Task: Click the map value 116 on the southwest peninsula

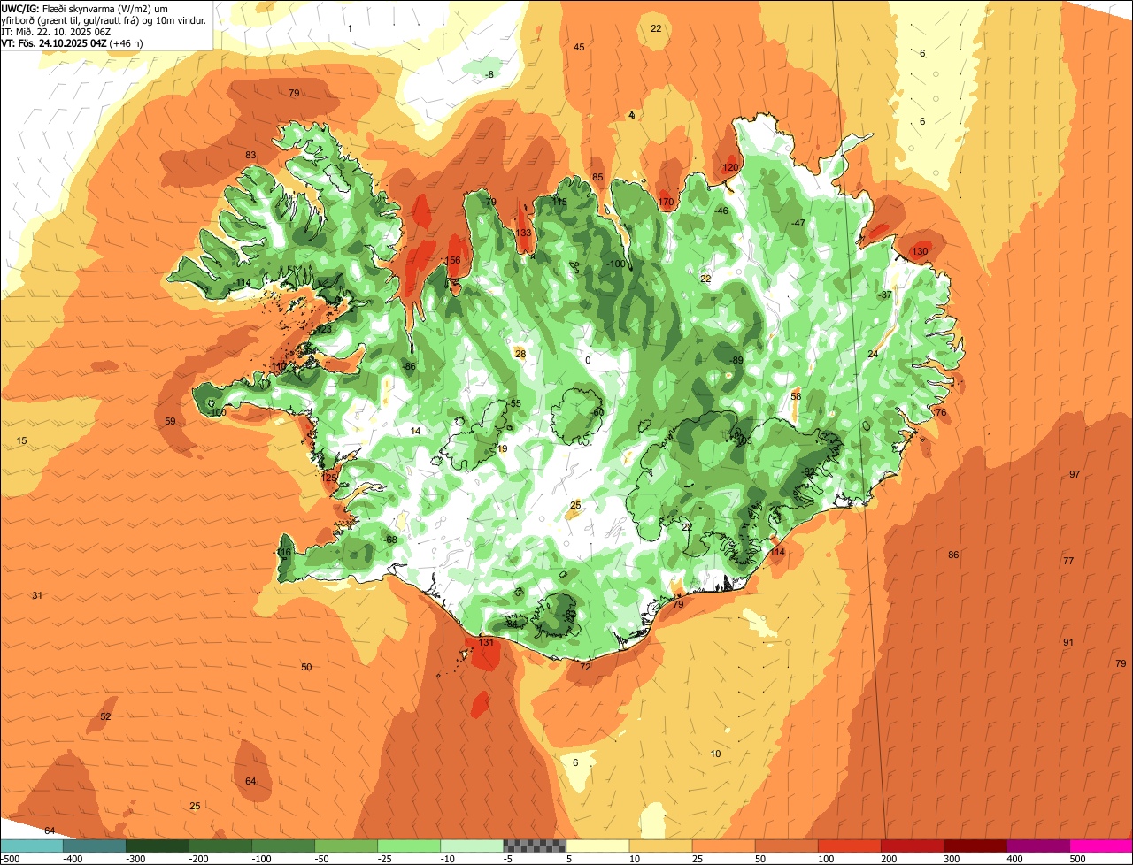Action: [283, 553]
